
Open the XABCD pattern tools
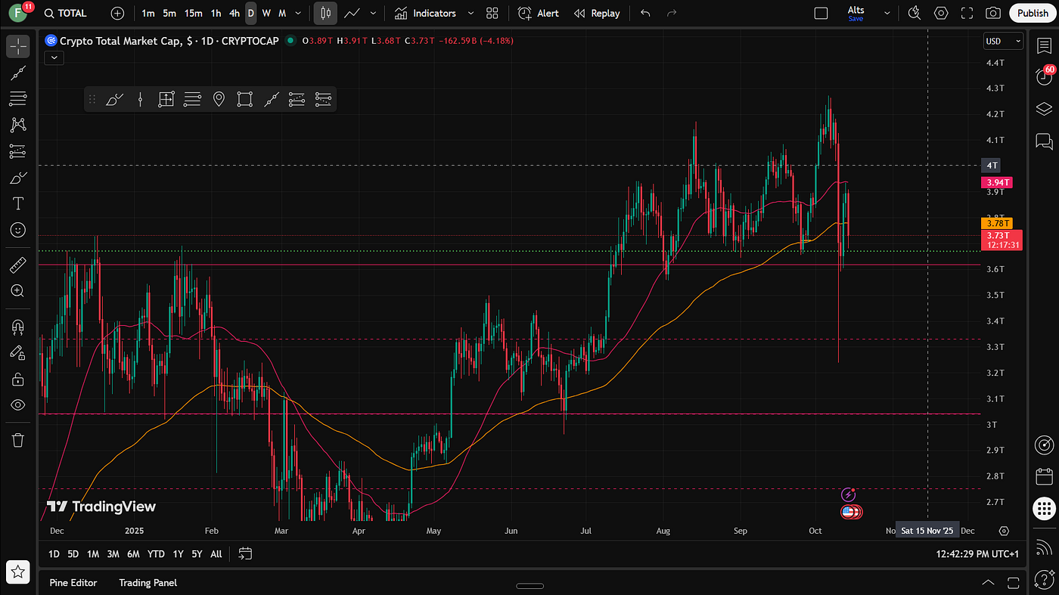[x=18, y=125]
